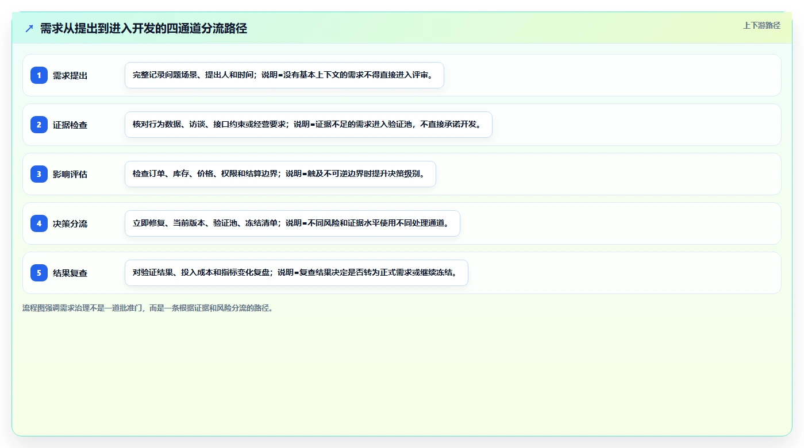Screen dimensions: 804x448
Task: Click the 决策分流 step label
Action: pyautogui.click(x=70, y=223)
